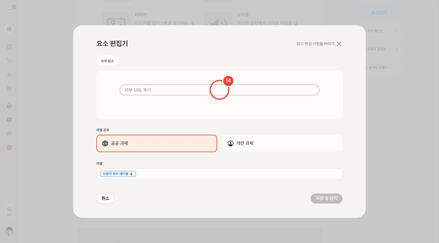Select the 공공 과제 sharing option
The height and width of the screenshot is (243, 439).
(157, 143)
